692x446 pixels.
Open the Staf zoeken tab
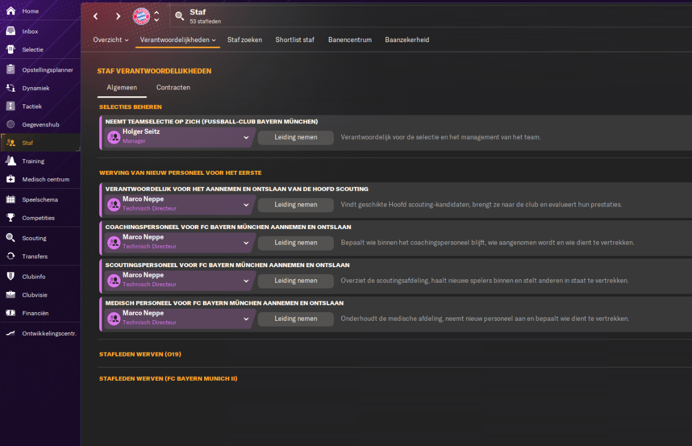tap(245, 40)
